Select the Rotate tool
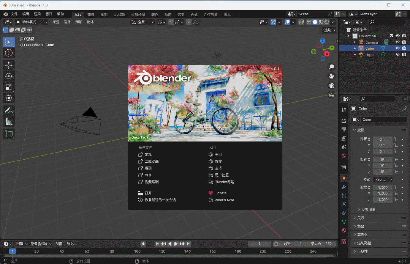This screenshot has height=264, width=410. click(x=9, y=76)
